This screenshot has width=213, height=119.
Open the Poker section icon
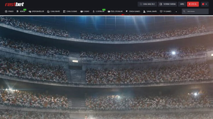point(6,11)
